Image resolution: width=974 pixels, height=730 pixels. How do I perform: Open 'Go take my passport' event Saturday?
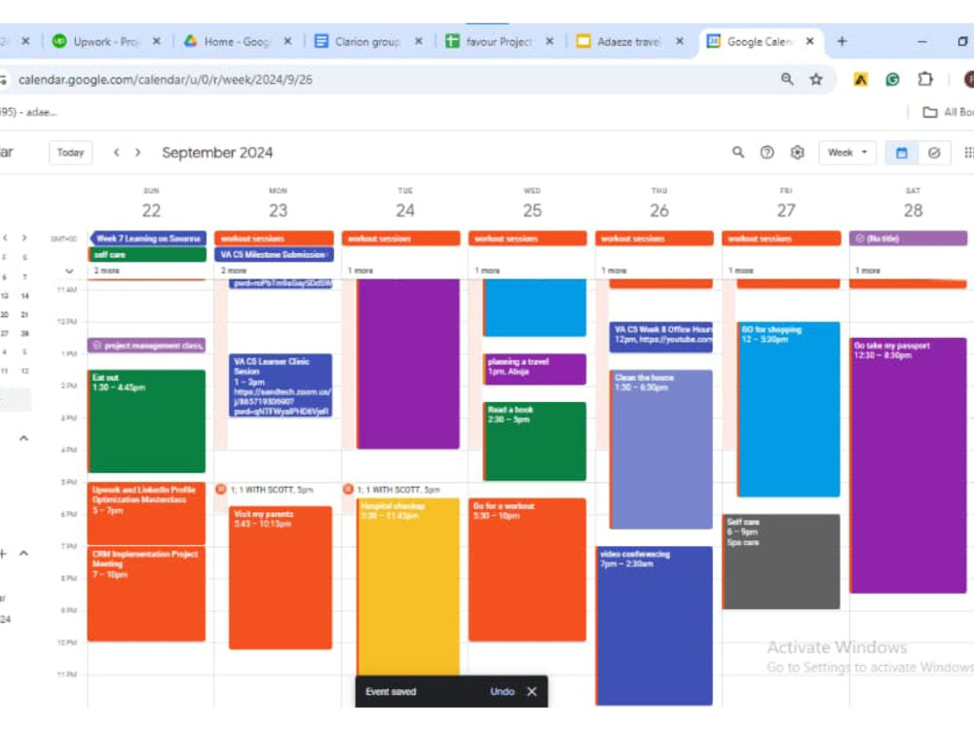[x=908, y=465]
